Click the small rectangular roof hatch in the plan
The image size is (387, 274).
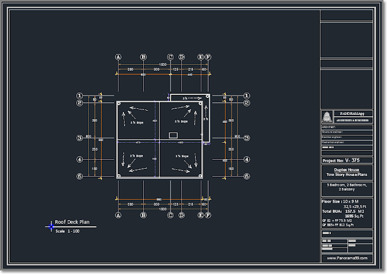coord(174,135)
